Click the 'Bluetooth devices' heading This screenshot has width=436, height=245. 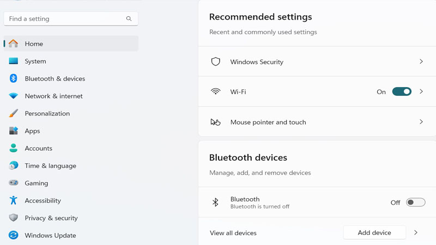[248, 157]
